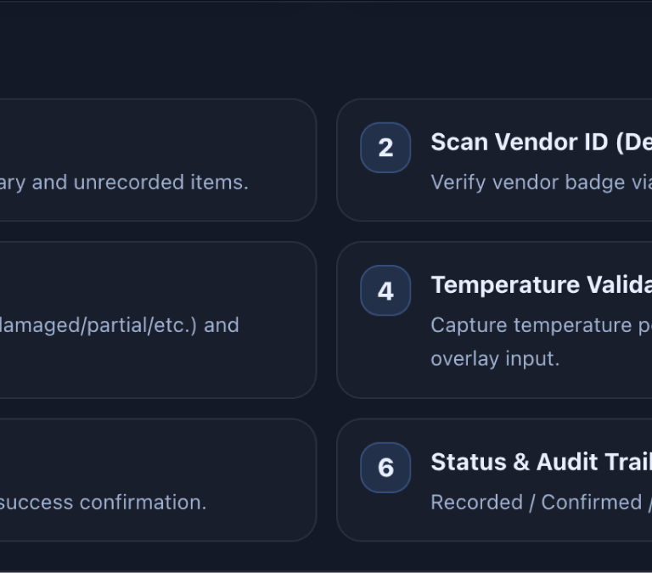Select the Temperature Validation heading
Image resolution: width=652 pixels, height=573 pixels.
coord(540,285)
